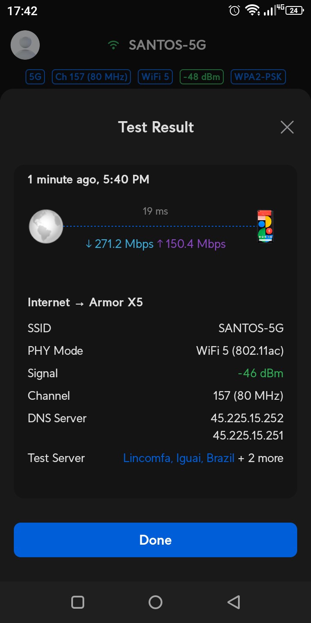Screen dimensions: 311x623
Task: Tap the Armor X5 phone icon
Action: point(265,226)
